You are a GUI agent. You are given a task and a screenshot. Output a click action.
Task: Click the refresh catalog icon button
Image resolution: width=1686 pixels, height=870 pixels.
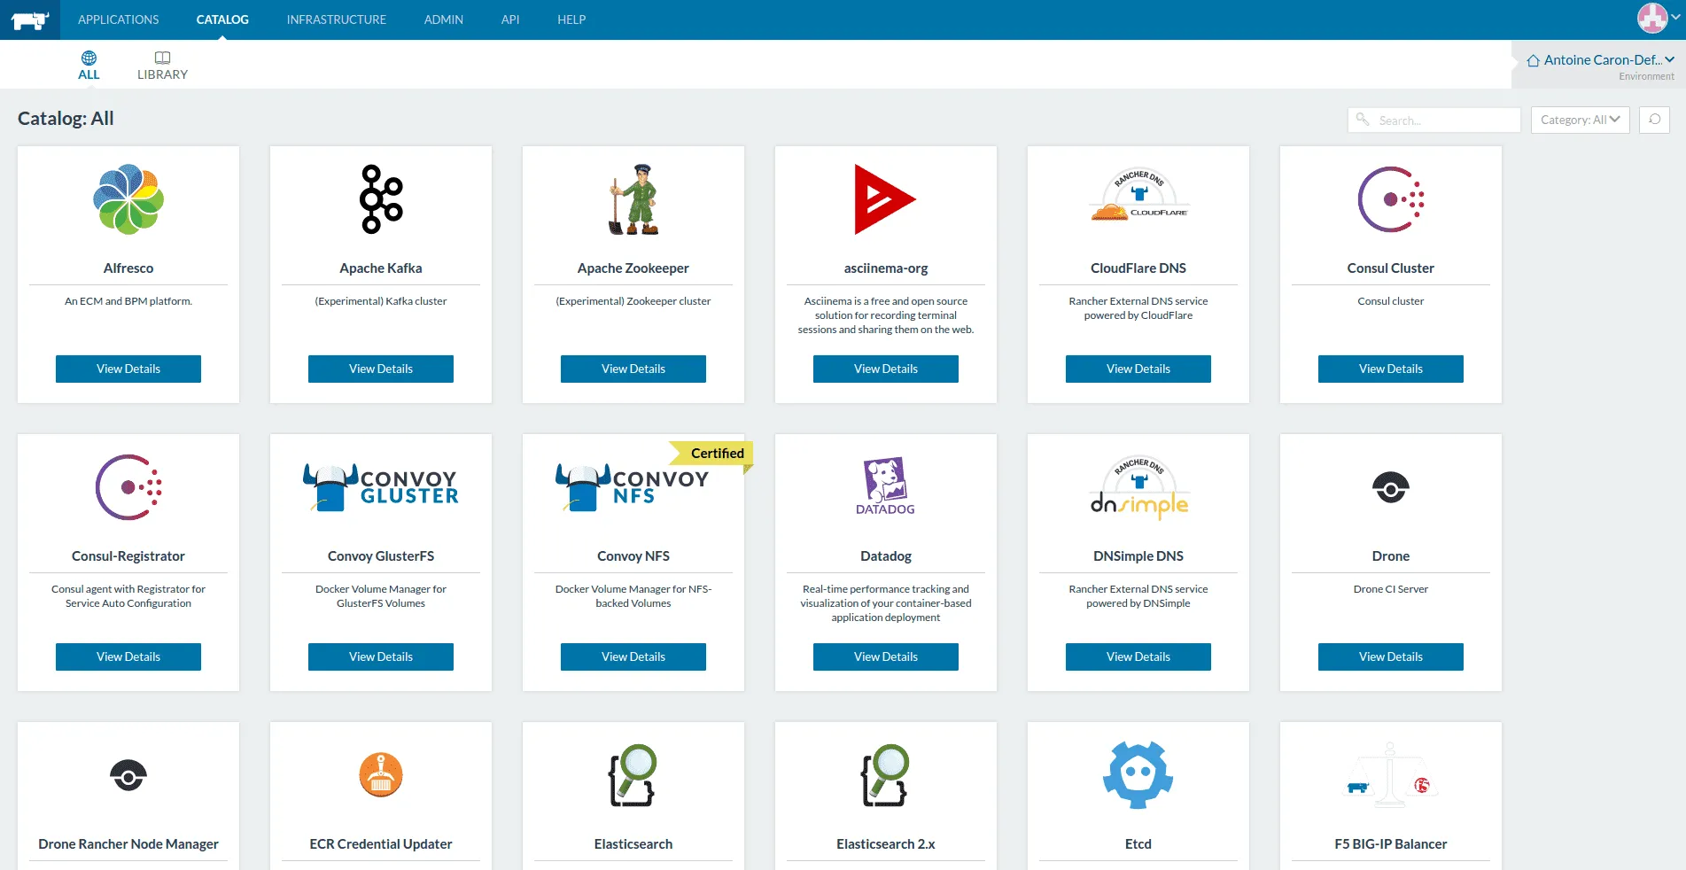point(1654,120)
